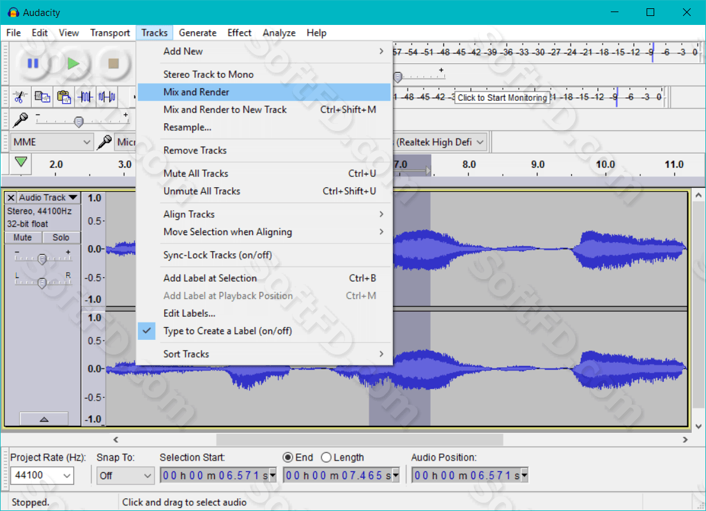
Task: Collapse the track using the up-arrow button
Action: (44, 419)
